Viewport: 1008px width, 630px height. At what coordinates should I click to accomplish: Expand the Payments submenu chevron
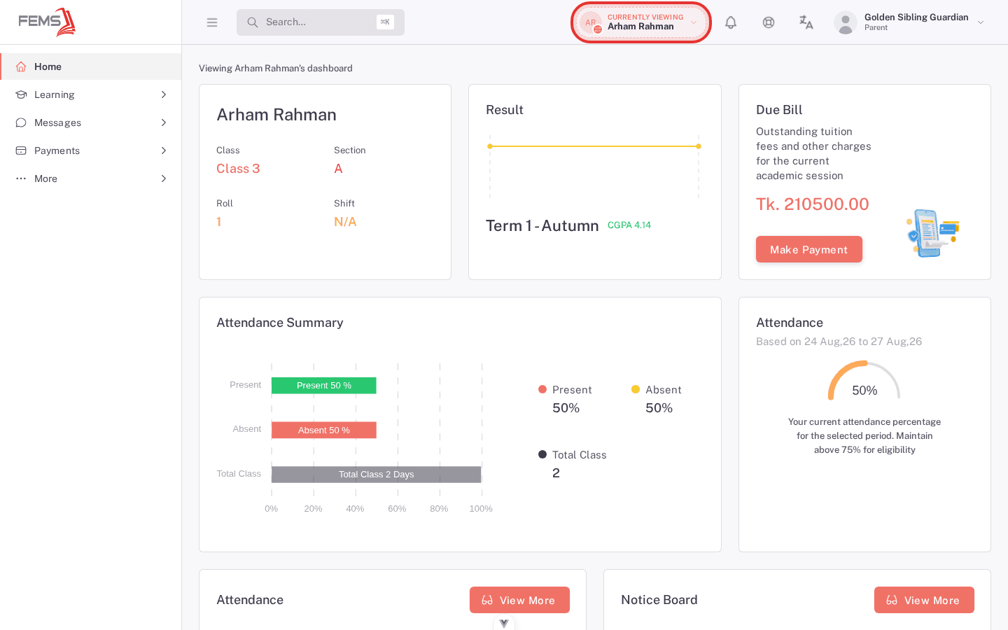pyautogui.click(x=164, y=150)
